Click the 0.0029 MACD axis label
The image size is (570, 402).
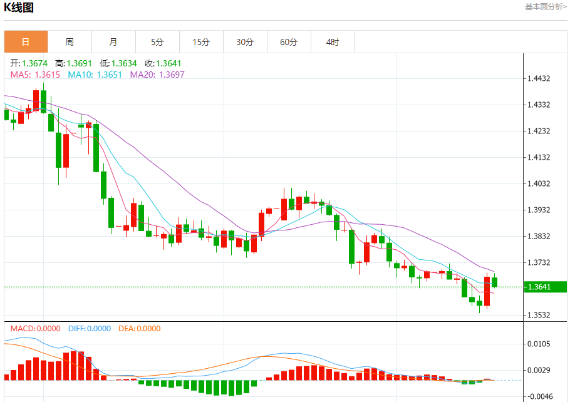(x=539, y=370)
